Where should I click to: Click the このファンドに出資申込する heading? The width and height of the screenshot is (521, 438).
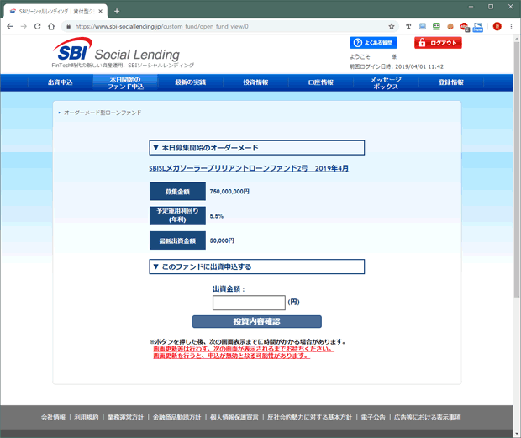[x=257, y=266]
